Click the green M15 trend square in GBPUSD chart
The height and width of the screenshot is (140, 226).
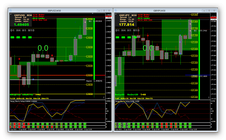(30, 37)
